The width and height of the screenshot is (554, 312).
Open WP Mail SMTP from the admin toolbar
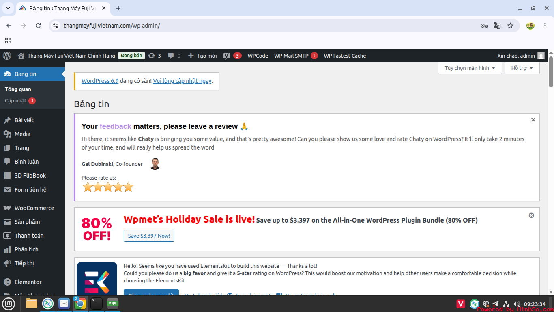(x=292, y=56)
